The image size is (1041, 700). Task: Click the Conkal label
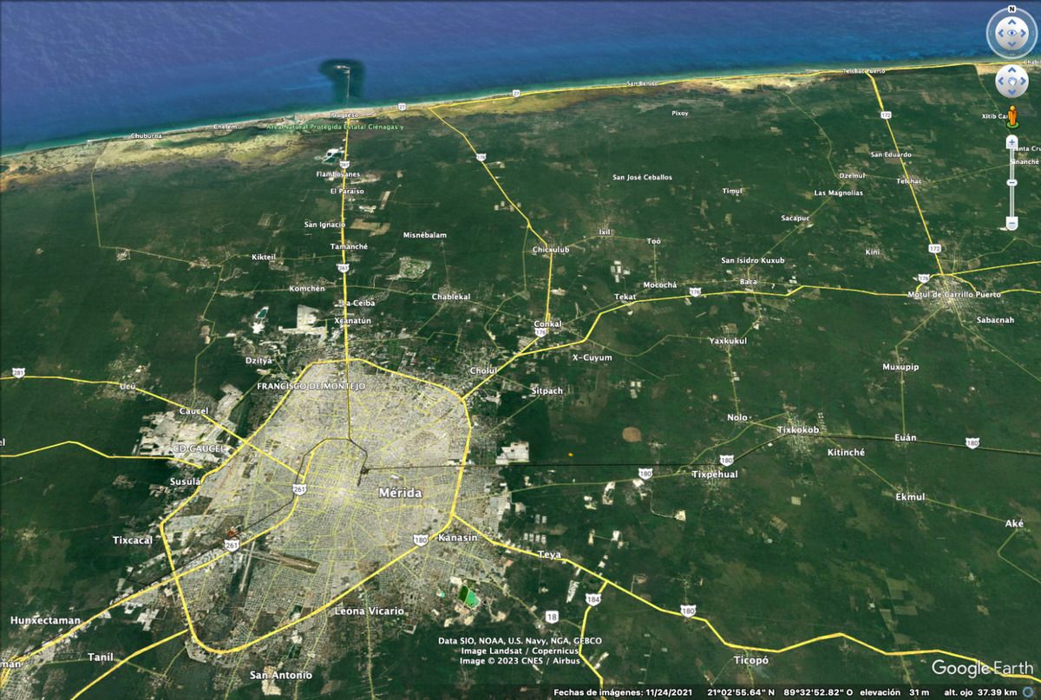pos(547,324)
